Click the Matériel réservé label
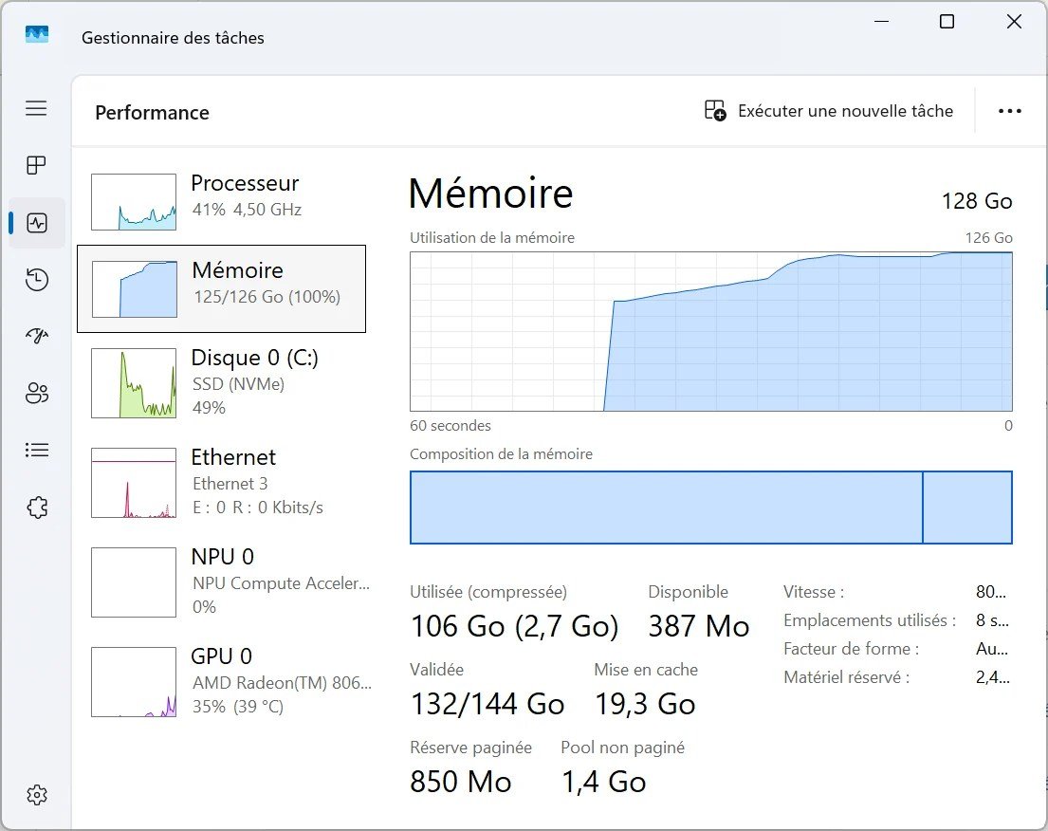This screenshot has width=1048, height=831. point(846,677)
